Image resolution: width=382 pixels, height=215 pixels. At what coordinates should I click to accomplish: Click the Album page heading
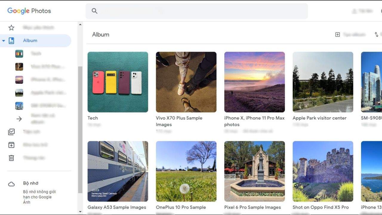coord(101,35)
